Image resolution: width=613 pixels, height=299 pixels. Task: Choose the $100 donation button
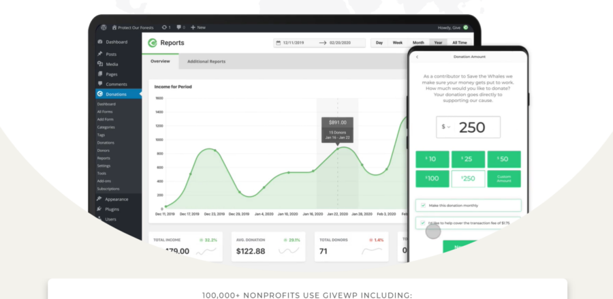(x=432, y=178)
